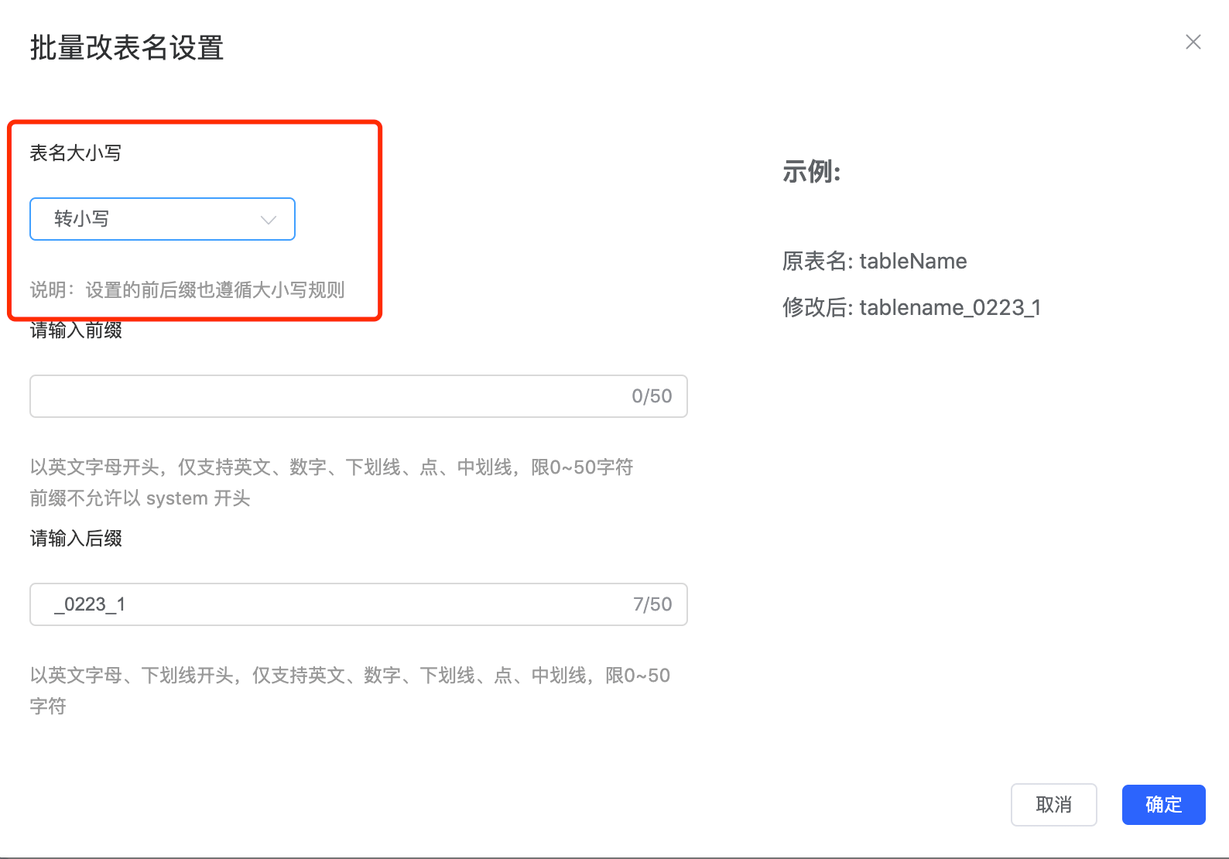Click the prefix hint starting with 以英文字母开头

(x=331, y=467)
